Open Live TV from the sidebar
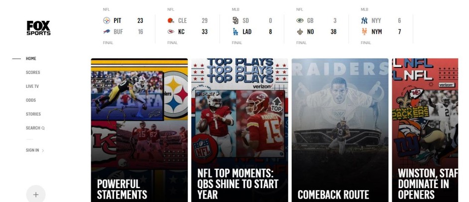469x202 pixels. point(32,86)
